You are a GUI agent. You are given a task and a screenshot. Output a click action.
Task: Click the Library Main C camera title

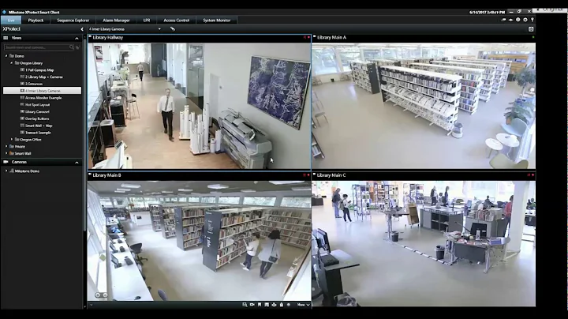click(331, 175)
